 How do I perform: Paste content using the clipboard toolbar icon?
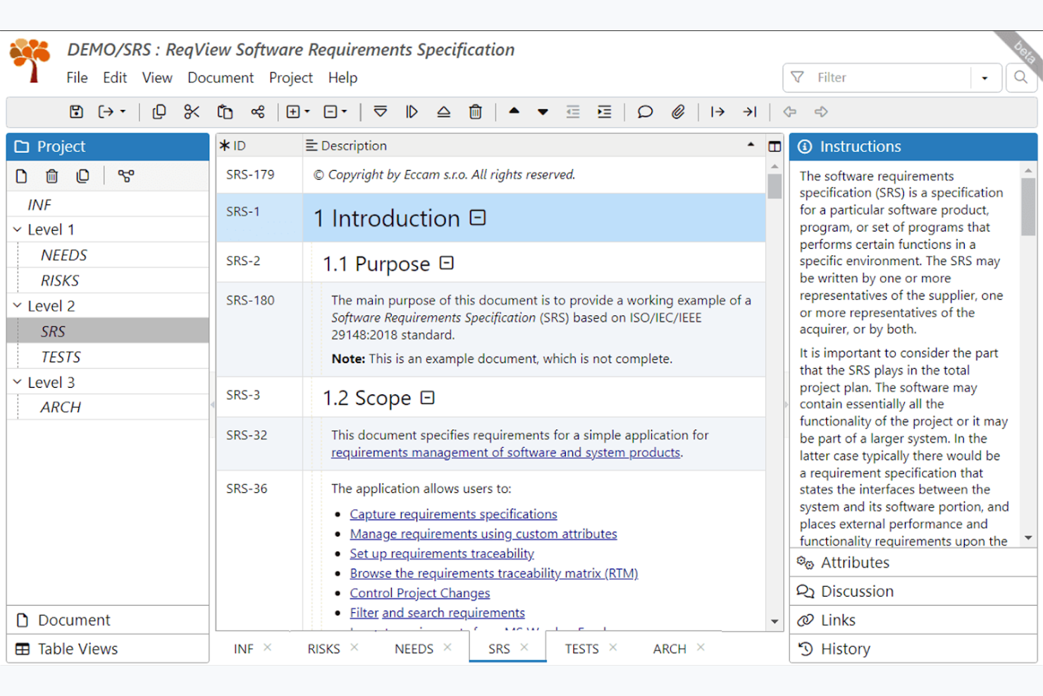pyautogui.click(x=224, y=111)
